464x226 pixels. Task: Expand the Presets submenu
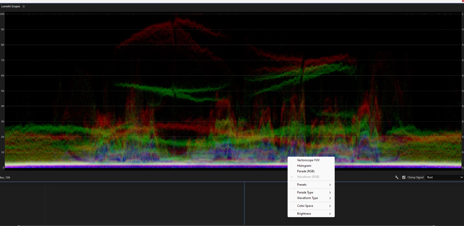pos(311,185)
